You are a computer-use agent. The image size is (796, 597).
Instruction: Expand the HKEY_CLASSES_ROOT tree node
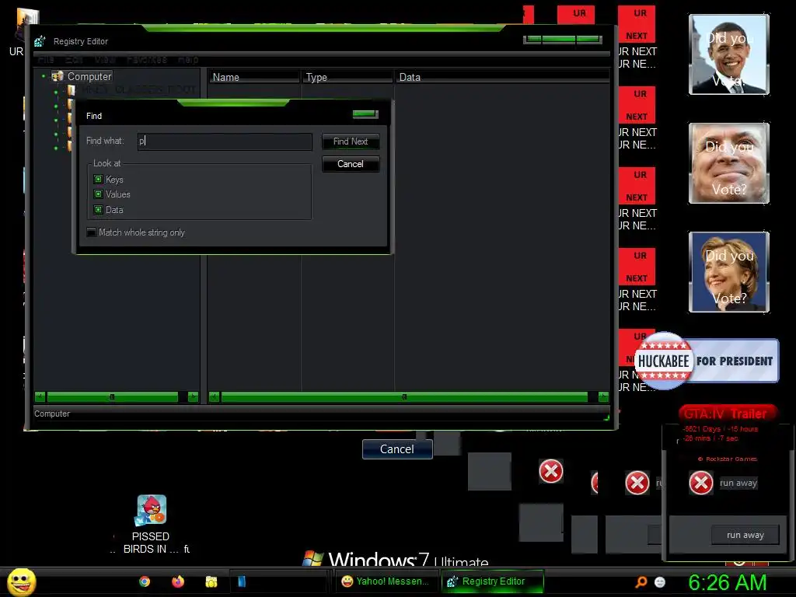[x=56, y=92]
